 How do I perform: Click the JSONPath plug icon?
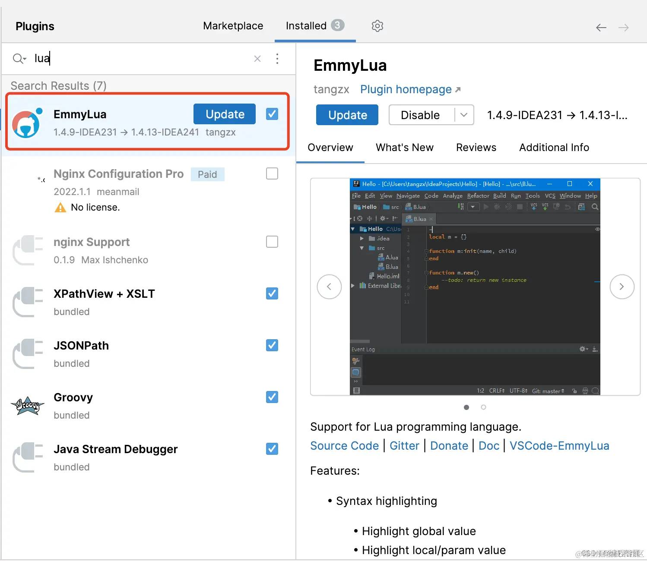pyautogui.click(x=28, y=354)
